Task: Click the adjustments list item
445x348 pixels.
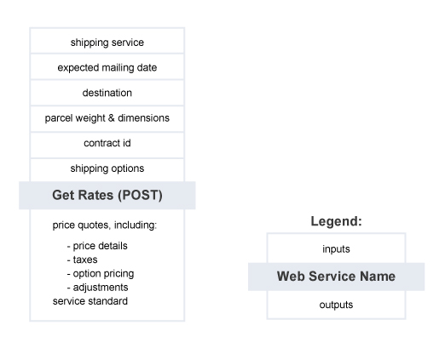Action: pyautogui.click(x=97, y=288)
